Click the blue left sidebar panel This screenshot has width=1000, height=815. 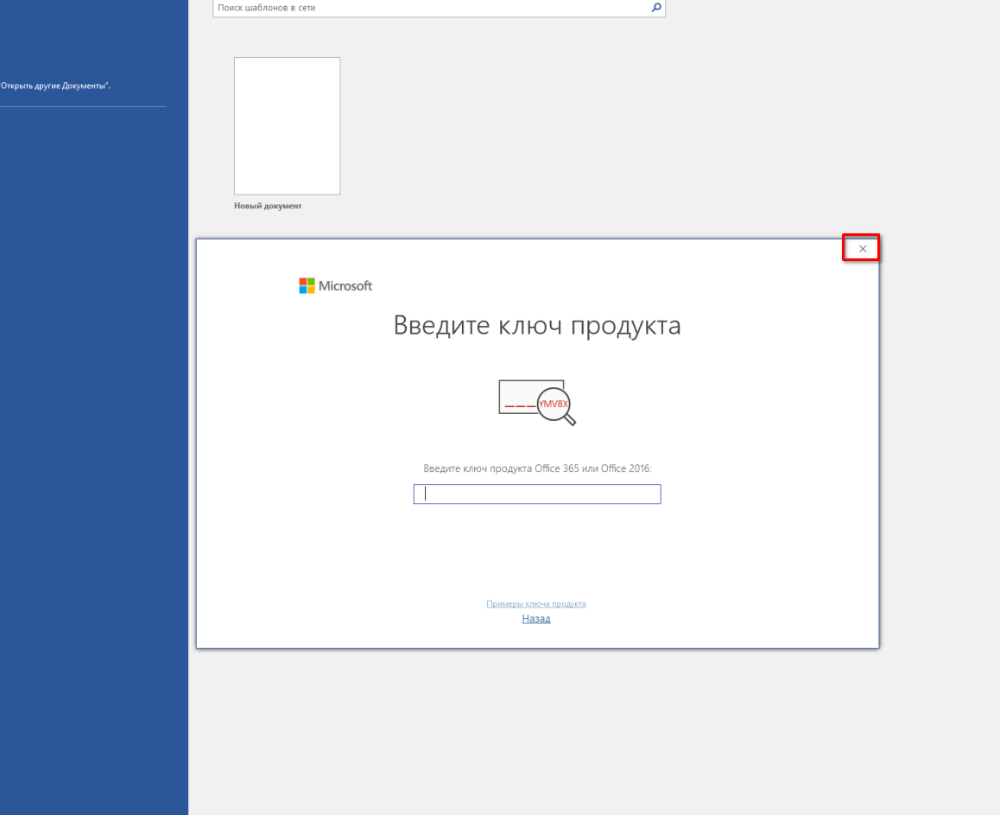pos(93,432)
